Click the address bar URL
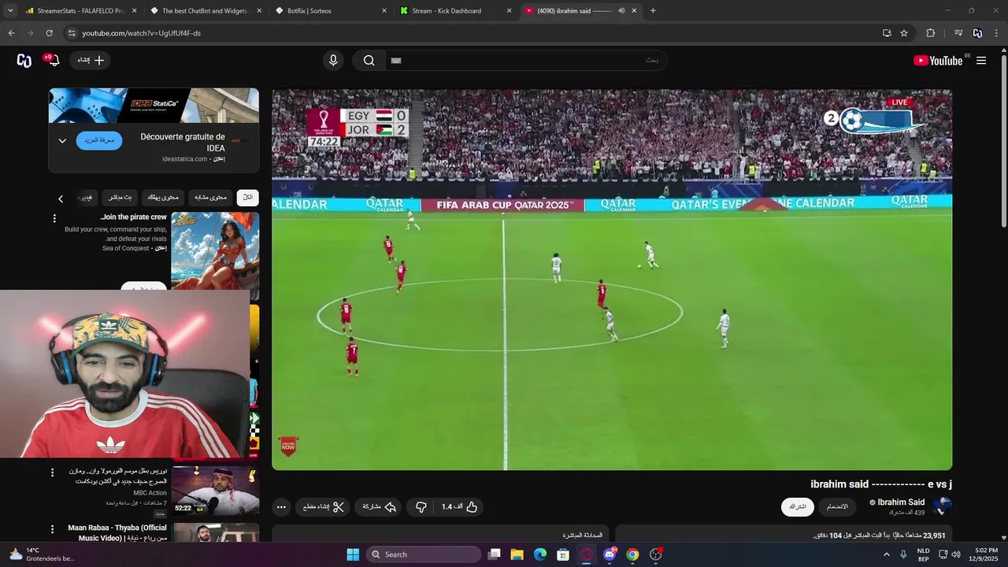This screenshot has width=1008, height=567. tap(142, 33)
